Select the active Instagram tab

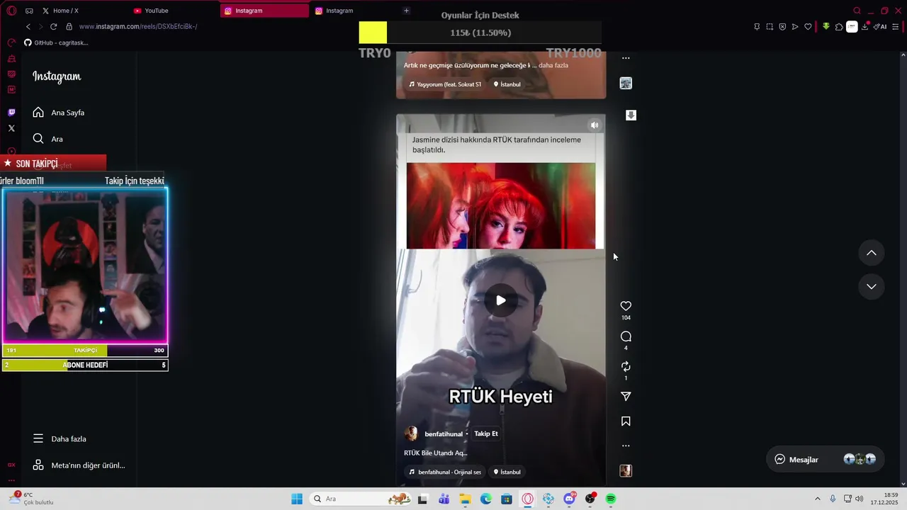coord(264,11)
